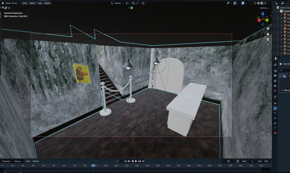The width and height of the screenshot is (290, 173).
Task: Open the snapping options dropdown
Action: tap(137, 3)
